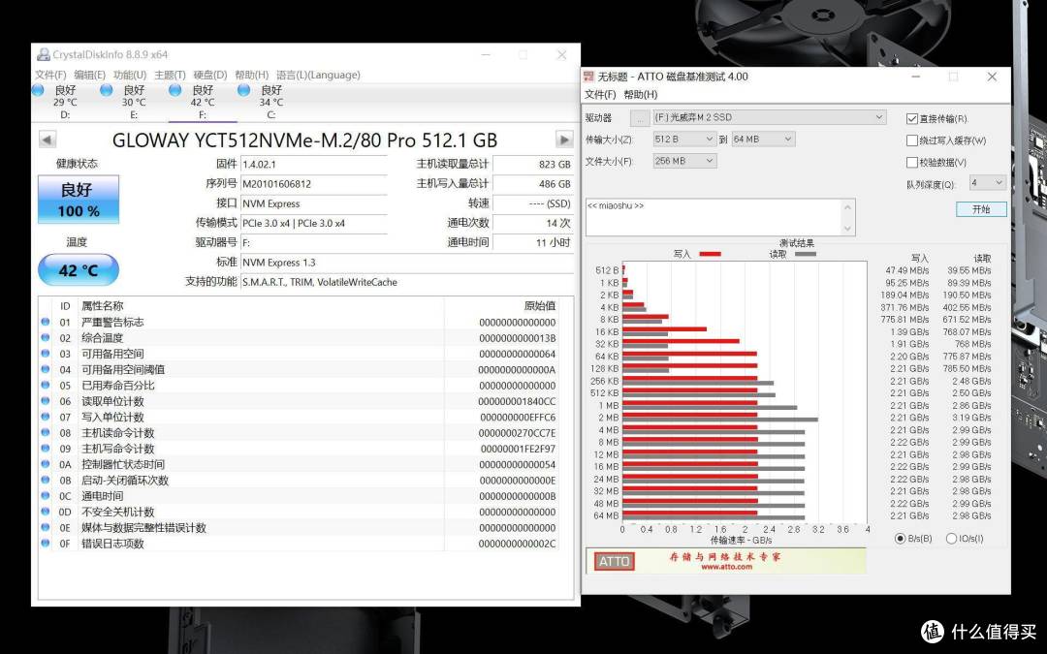1047x654 pixels.
Task: Click the browse button beside 驱动器
Action: pos(640,118)
